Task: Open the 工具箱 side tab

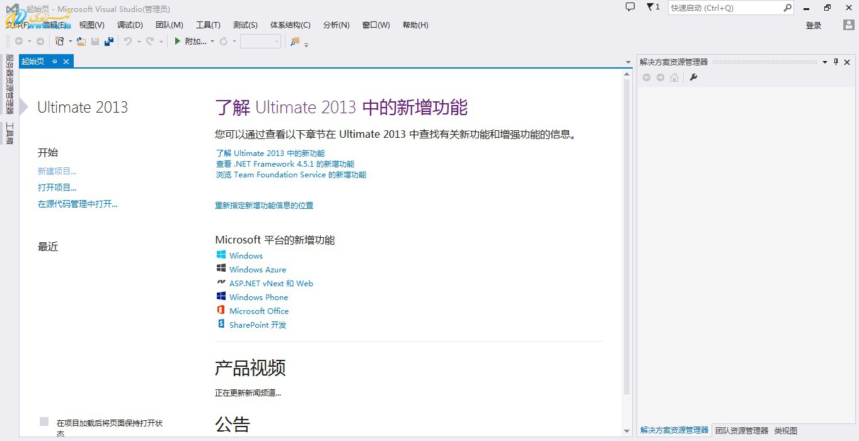Action: coord(9,133)
